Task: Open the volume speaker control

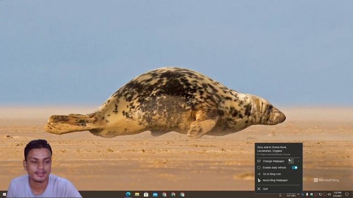Action: (x=329, y=194)
